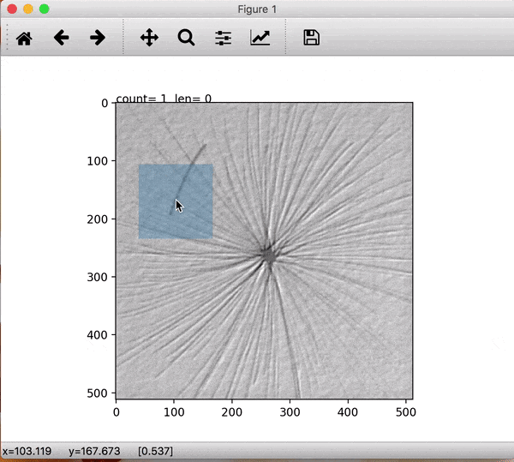Select the Zoom to rectangle tool
Screen dimensions: 514x462
click(187, 38)
